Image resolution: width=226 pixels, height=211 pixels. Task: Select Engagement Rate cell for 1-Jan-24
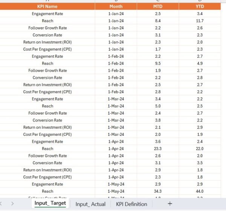[x=47, y=14]
